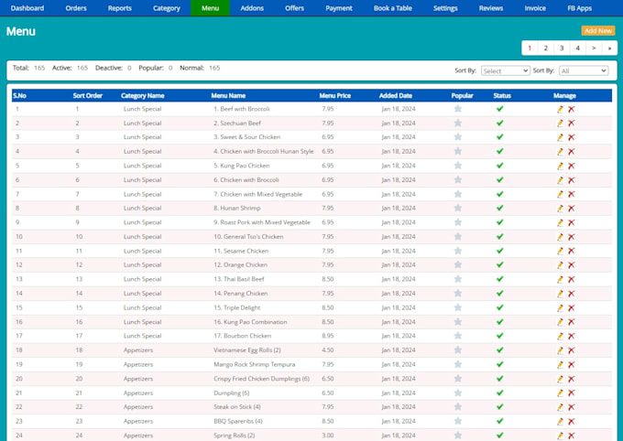Delete Crispy Fried Chicken Dumplings item
623x441 pixels.
572,379
